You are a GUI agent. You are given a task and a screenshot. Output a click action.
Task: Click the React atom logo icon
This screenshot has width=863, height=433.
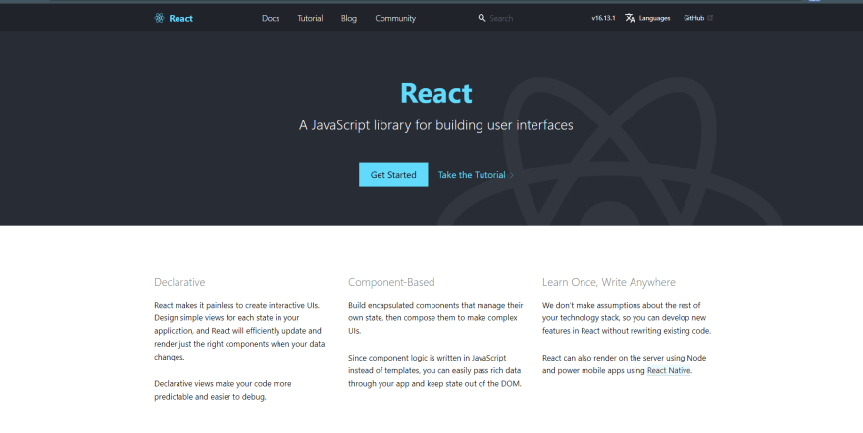[159, 18]
